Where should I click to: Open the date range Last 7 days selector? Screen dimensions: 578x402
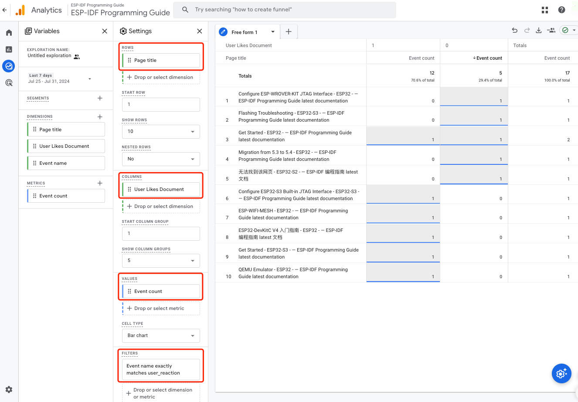pos(59,78)
